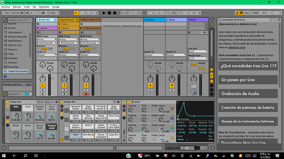Viewport: 284px width, 159px height.
Task: Adjust the Groove Pool 100% amount
Action: point(27,94)
